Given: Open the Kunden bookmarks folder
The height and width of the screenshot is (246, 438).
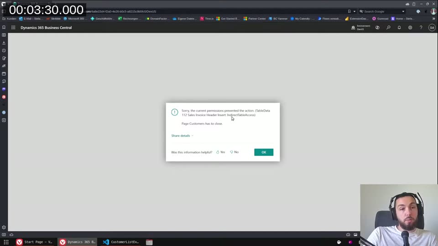Looking at the screenshot, I should tap(9, 19).
